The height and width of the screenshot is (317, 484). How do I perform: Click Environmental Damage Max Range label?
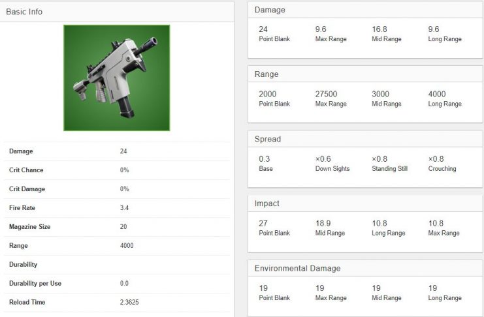pos(331,298)
